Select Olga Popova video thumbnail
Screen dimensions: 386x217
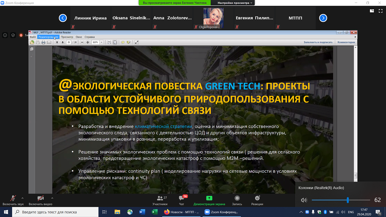pyautogui.click(x=213, y=18)
